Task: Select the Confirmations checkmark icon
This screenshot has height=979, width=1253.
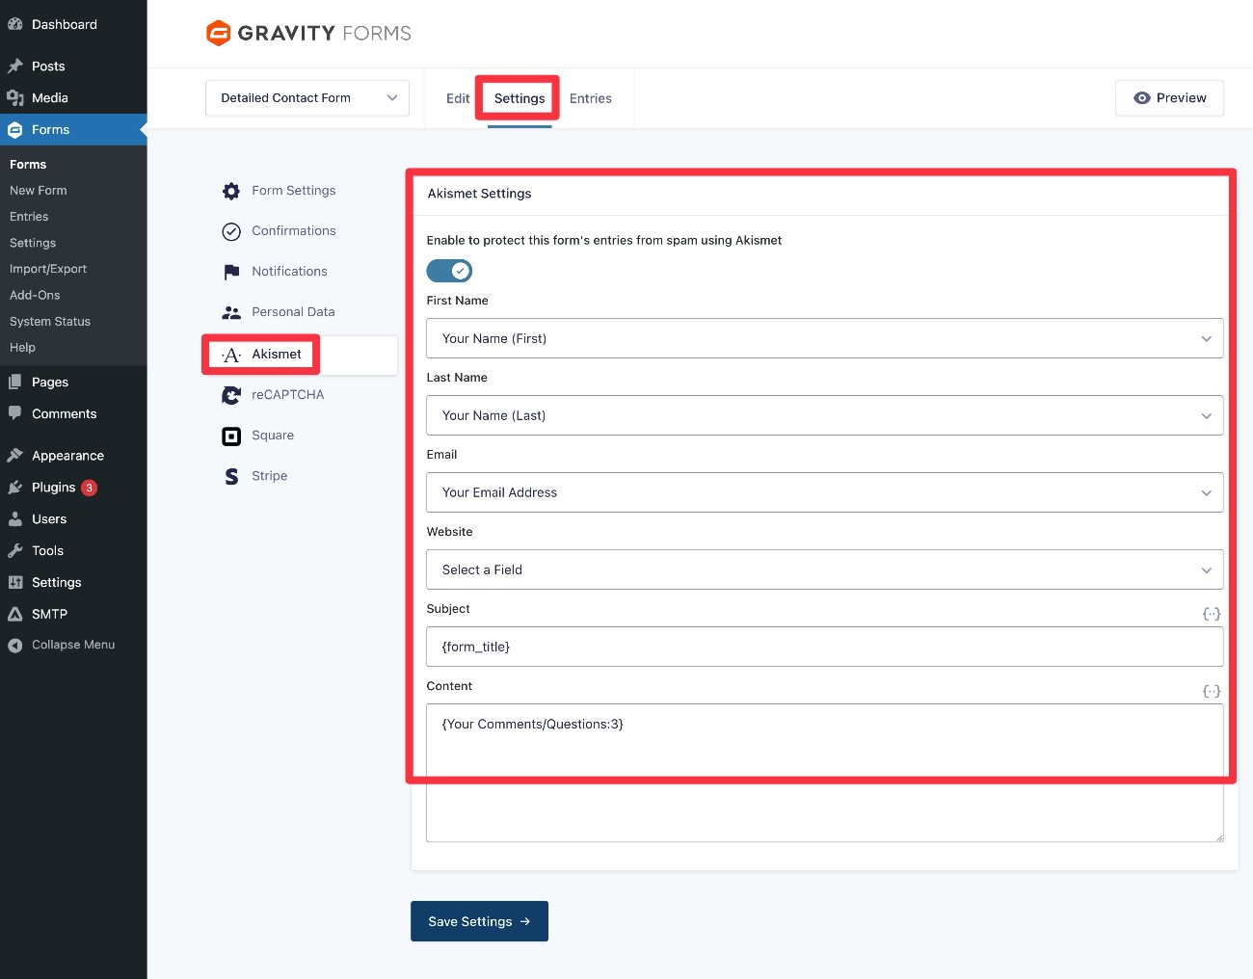Action: pos(231,231)
